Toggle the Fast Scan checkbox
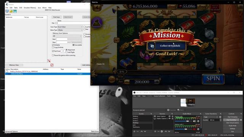This screenshot has width=244, height=137. click(53, 51)
